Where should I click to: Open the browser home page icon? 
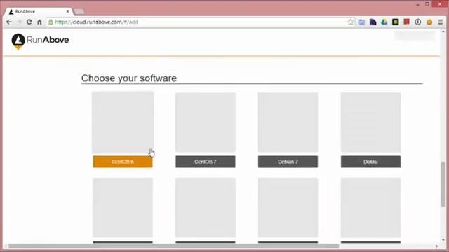39,22
